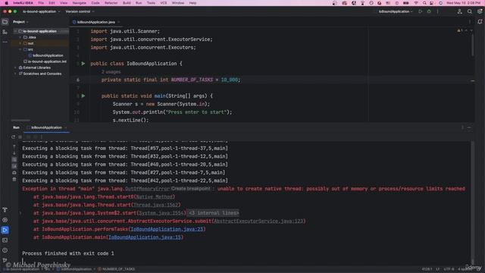The height and width of the screenshot is (273, 485).
Task: Click the Run tool window icon in left sidebar
Action: (x=5, y=230)
